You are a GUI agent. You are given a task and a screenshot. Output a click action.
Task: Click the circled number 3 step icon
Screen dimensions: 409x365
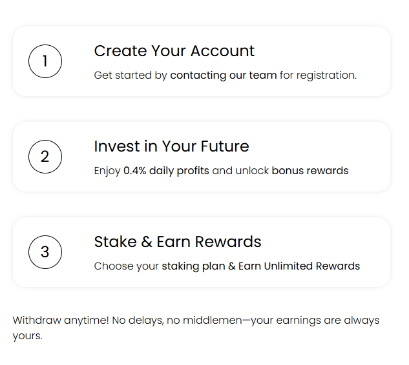coord(45,252)
